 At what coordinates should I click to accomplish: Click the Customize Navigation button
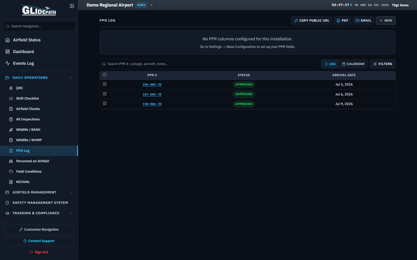tap(39, 230)
